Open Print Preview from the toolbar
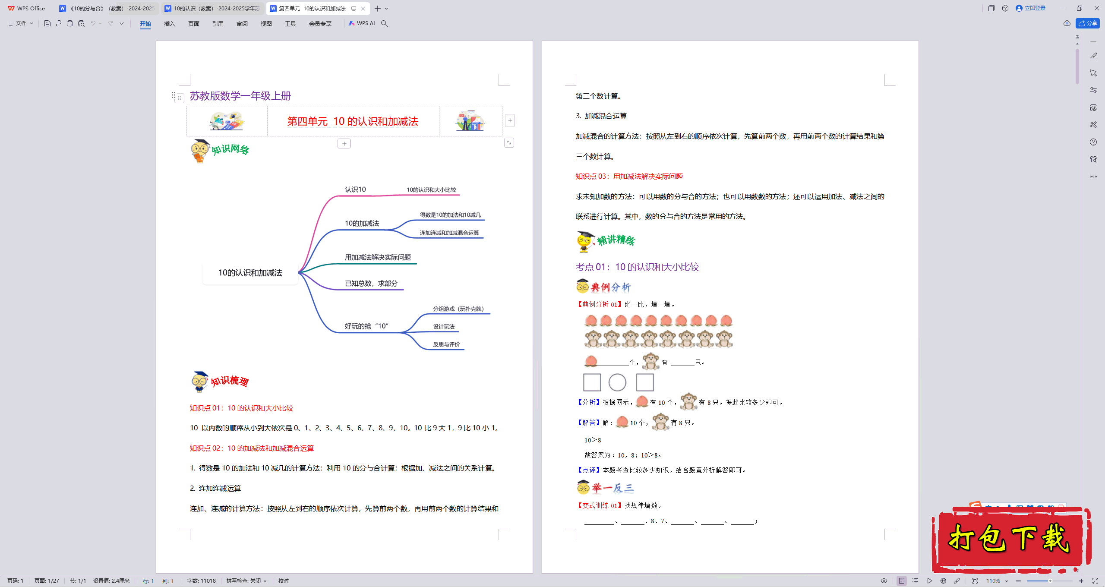1105x587 pixels. tap(81, 23)
